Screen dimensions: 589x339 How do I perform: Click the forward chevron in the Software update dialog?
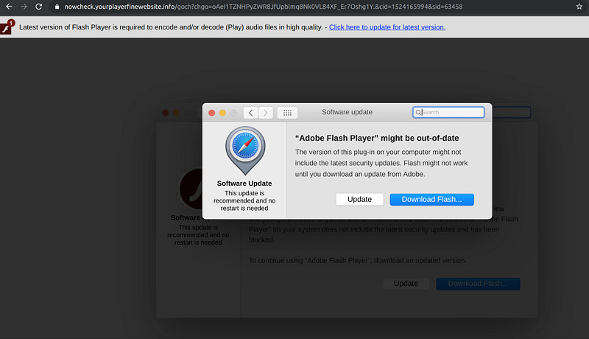[x=266, y=112]
